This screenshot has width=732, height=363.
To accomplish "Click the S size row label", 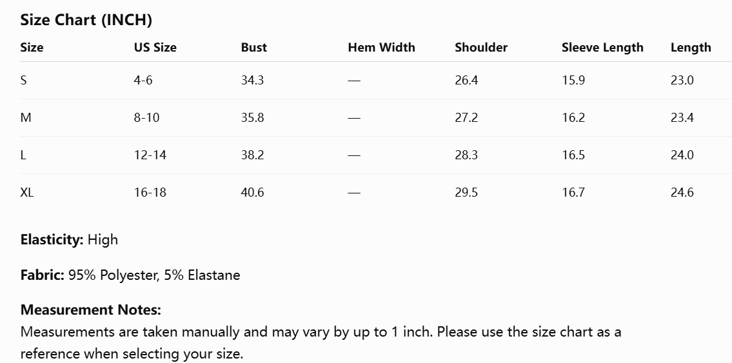I will tap(23, 80).
